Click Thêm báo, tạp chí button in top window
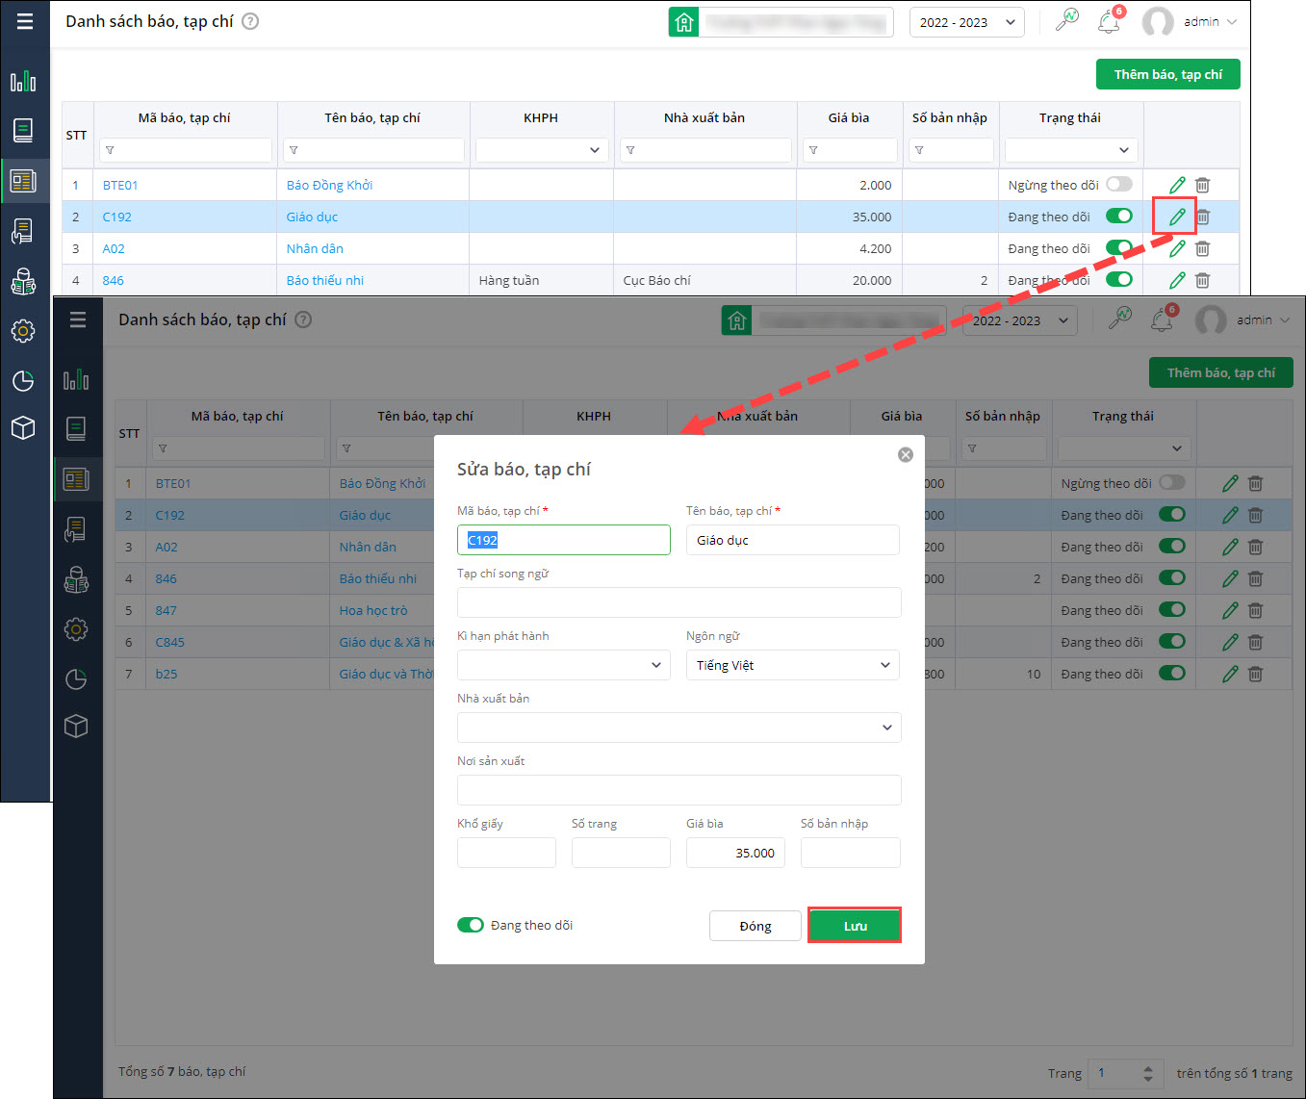1306x1099 pixels. (1168, 74)
